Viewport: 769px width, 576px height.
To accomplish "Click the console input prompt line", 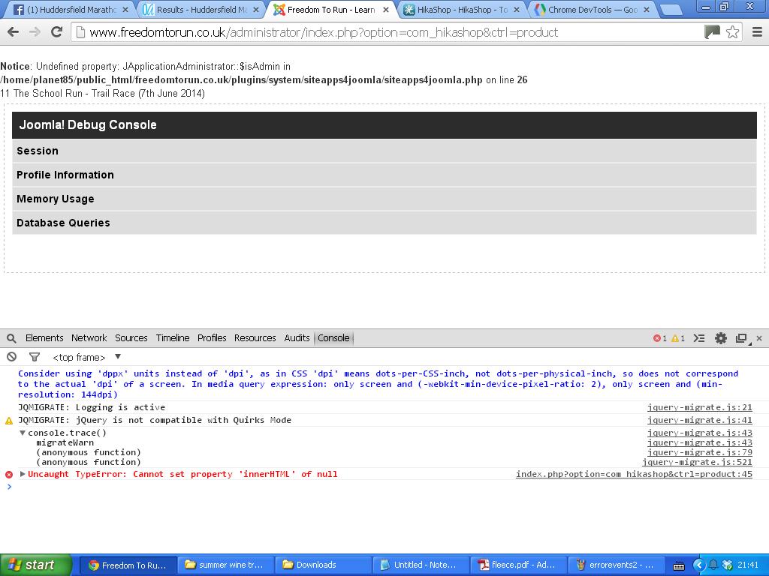I will [x=384, y=486].
